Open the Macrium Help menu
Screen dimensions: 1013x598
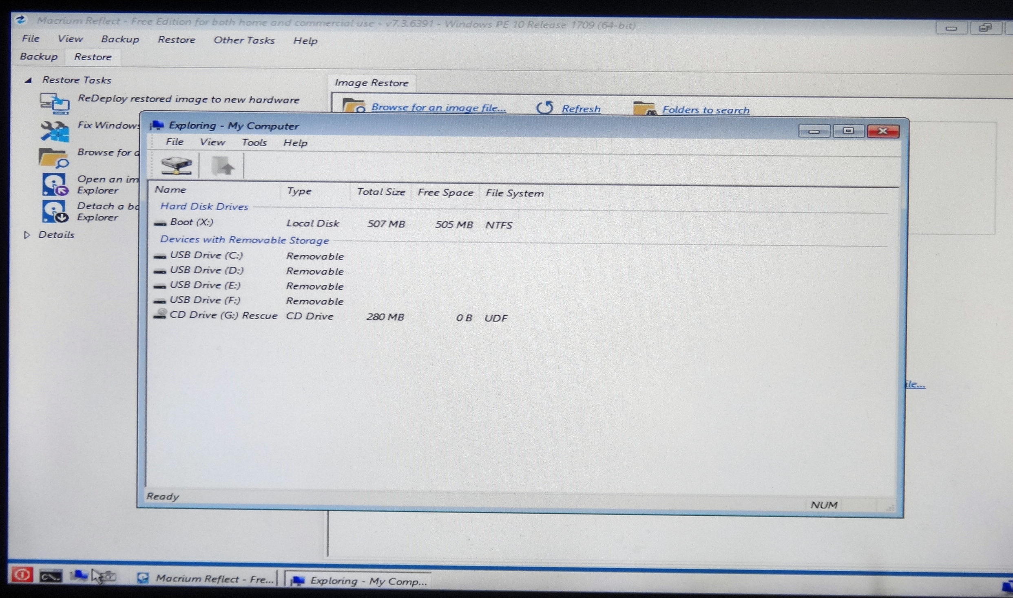[x=305, y=41]
